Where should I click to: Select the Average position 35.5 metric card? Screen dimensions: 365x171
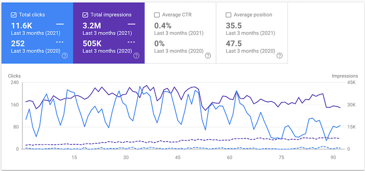click(252, 33)
